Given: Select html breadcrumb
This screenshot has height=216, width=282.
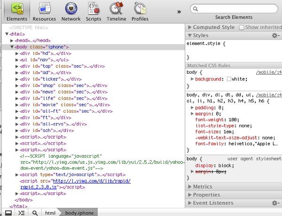Looking at the screenshot, I should tap(50, 213).
